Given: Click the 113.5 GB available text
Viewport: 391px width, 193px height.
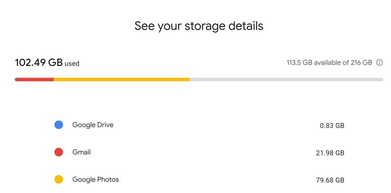Looking at the screenshot, I should pos(314,63).
